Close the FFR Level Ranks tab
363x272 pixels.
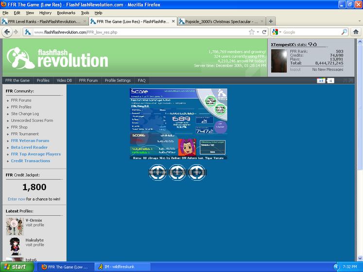[x=85, y=21]
